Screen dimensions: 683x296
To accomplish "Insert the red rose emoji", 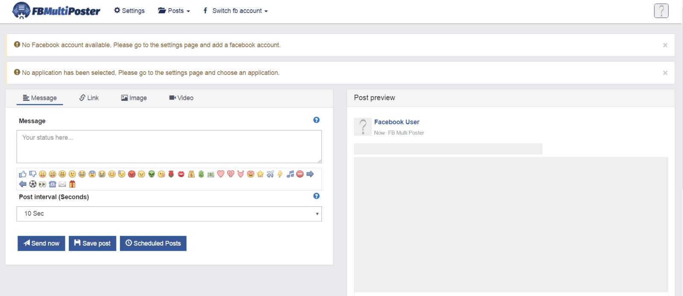I will (x=171, y=174).
